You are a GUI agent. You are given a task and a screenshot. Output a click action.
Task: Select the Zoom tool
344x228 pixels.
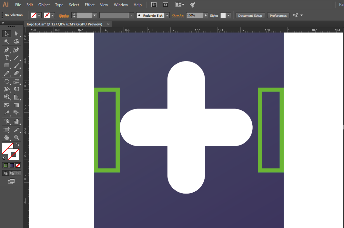[16, 138]
